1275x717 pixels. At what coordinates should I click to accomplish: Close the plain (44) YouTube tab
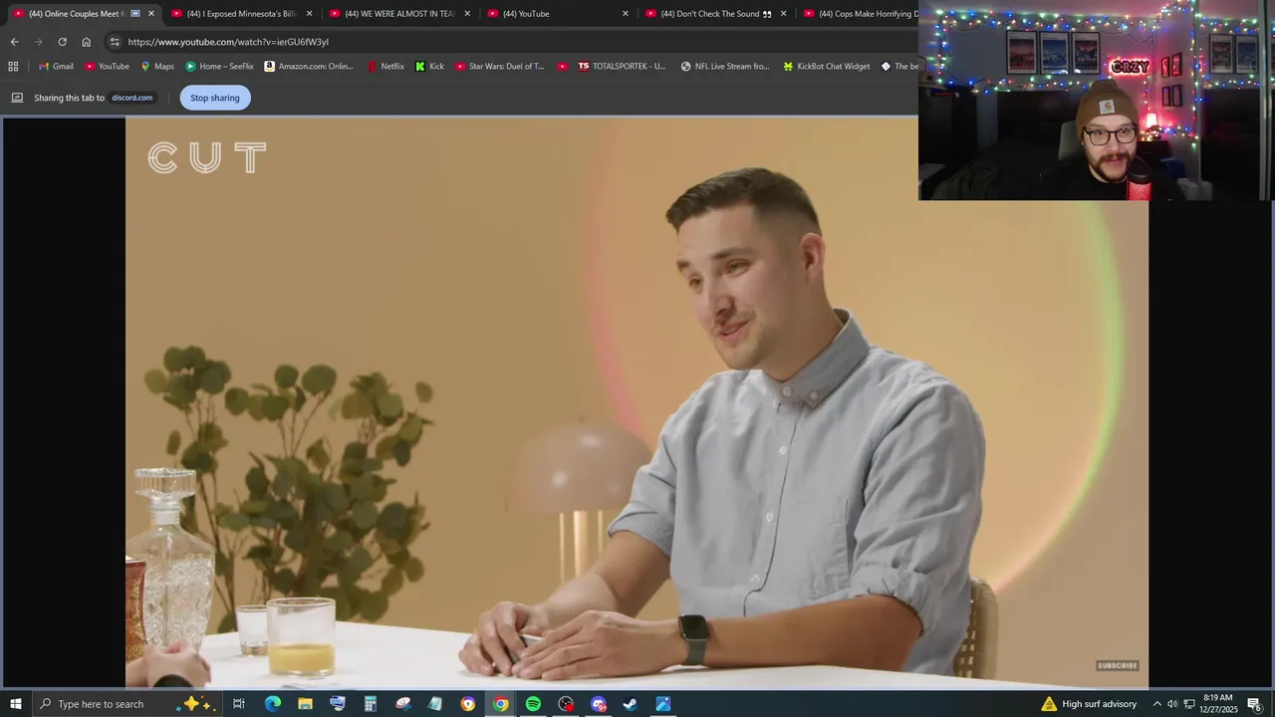coord(626,14)
